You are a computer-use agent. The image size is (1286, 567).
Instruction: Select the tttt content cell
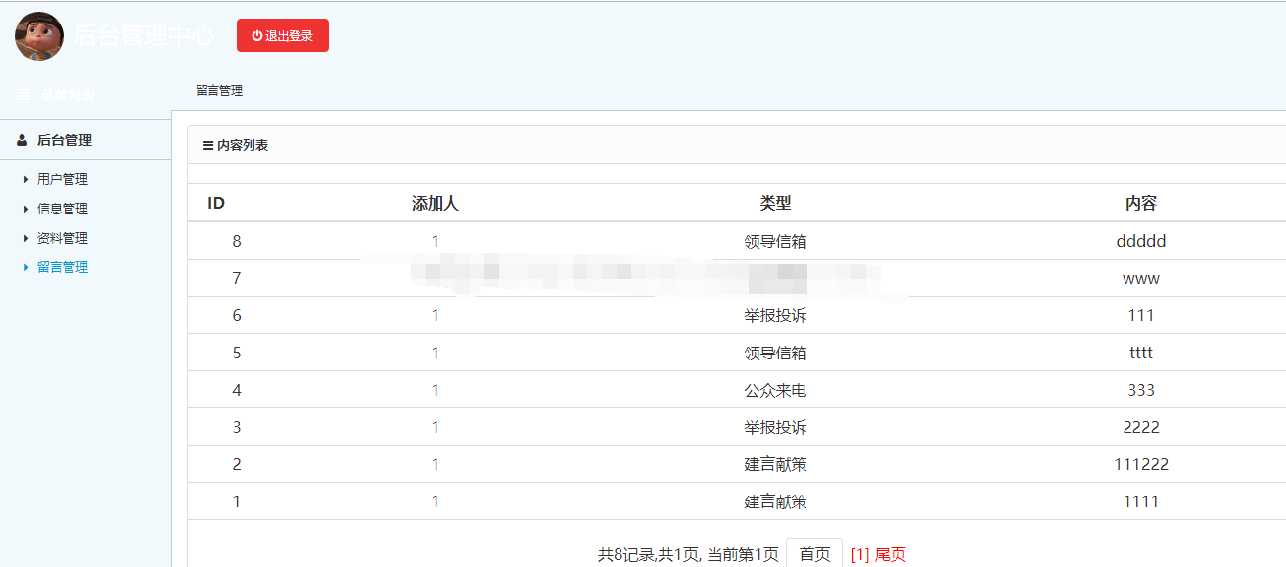(1141, 353)
